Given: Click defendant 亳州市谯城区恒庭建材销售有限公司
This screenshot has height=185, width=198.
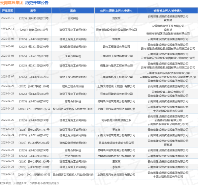Looking at the screenshot, I should [168, 34].
